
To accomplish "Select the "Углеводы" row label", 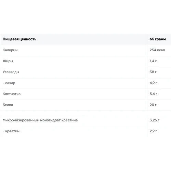I will coord(11,72).
